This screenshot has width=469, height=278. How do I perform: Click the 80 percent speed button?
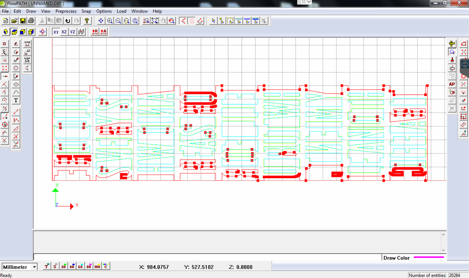click(x=89, y=266)
